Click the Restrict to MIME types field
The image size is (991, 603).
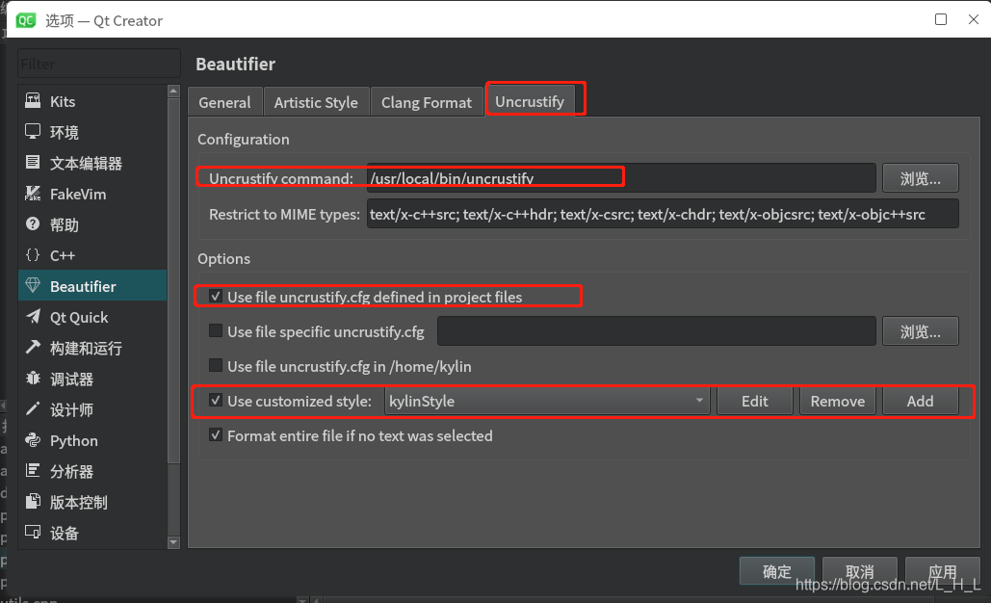tap(663, 214)
